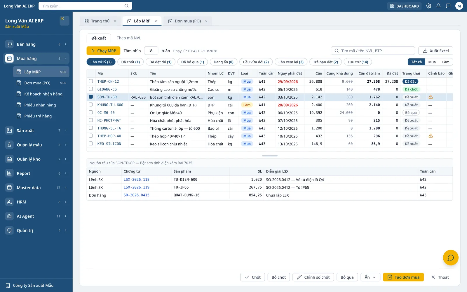Screen dimensions: 467x292
Task: Open the messages speech bubble icon
Action: (x=448, y=6)
